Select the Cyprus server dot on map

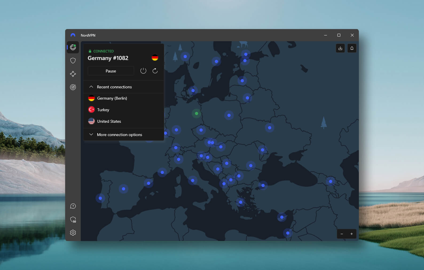tap(282, 217)
